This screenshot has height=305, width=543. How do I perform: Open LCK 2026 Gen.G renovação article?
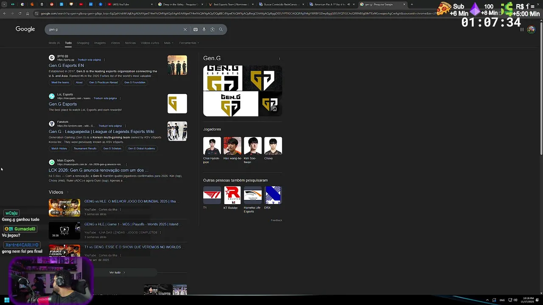98,170
